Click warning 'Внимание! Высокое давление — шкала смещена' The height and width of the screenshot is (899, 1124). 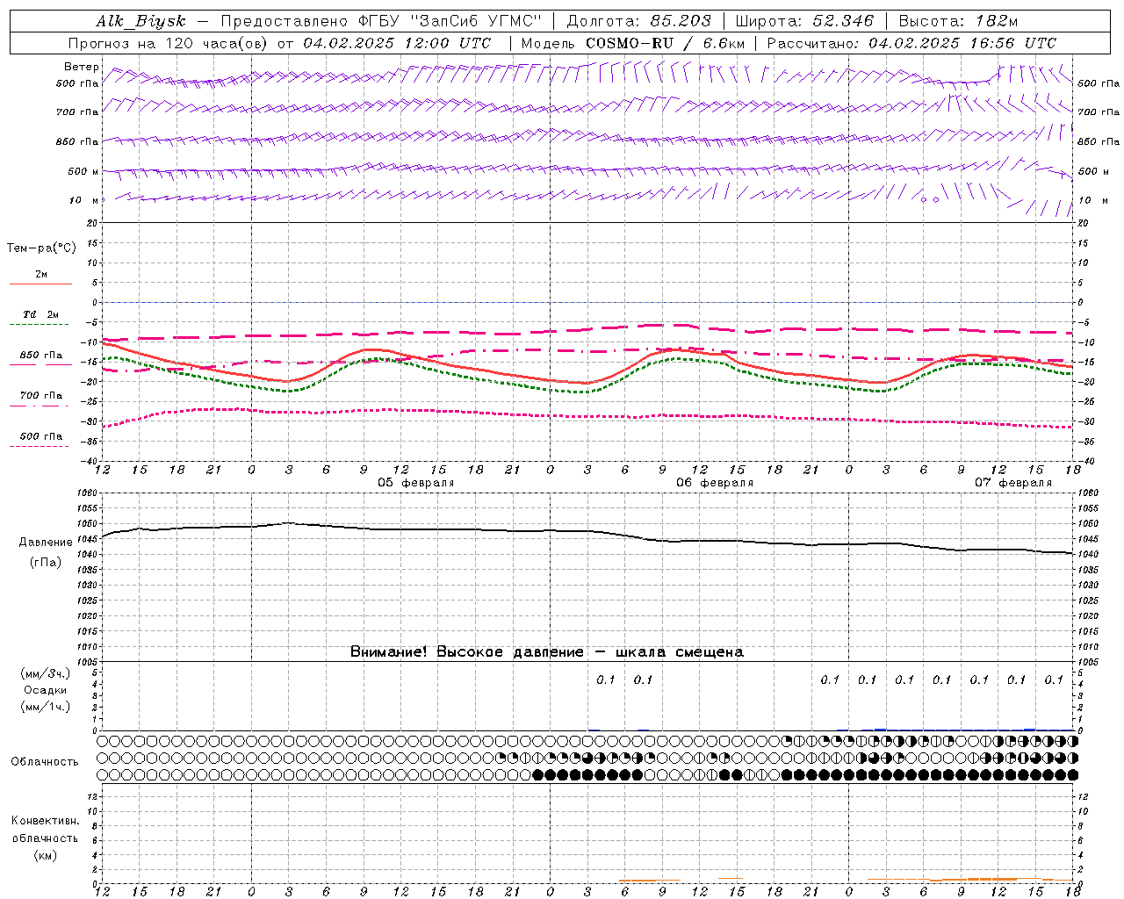546,651
